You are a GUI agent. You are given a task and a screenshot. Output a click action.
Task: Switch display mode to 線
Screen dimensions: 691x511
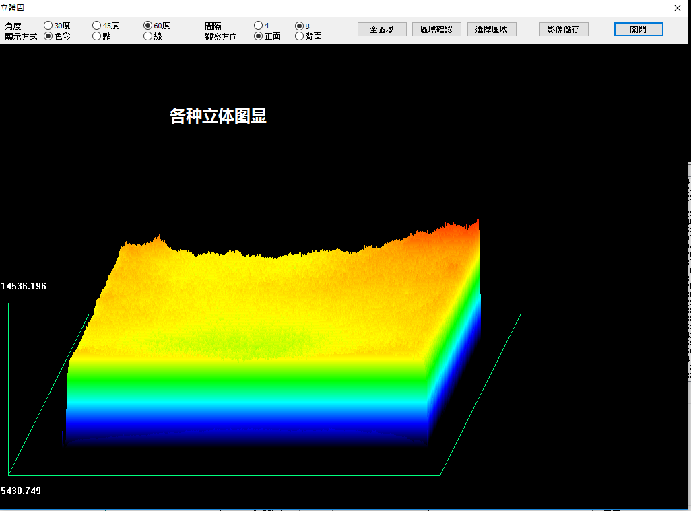[x=148, y=36]
